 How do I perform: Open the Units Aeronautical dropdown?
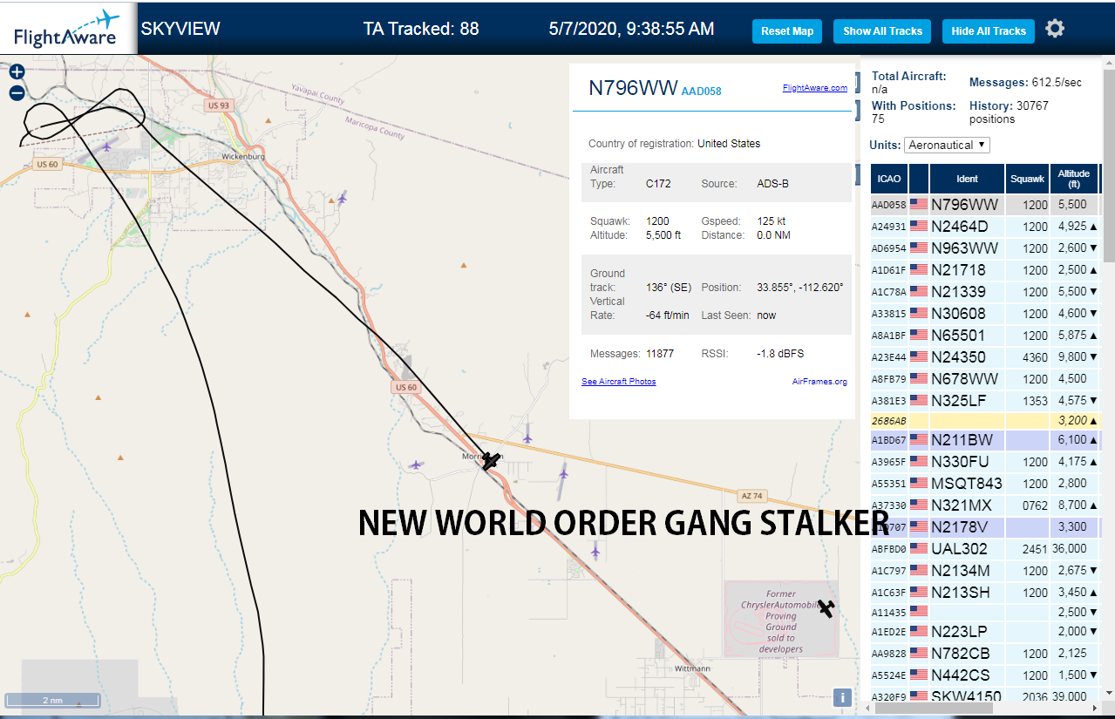(948, 145)
